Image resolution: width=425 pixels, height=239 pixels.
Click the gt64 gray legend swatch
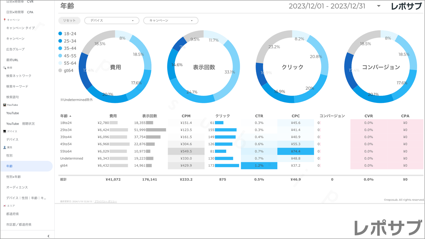60,71
